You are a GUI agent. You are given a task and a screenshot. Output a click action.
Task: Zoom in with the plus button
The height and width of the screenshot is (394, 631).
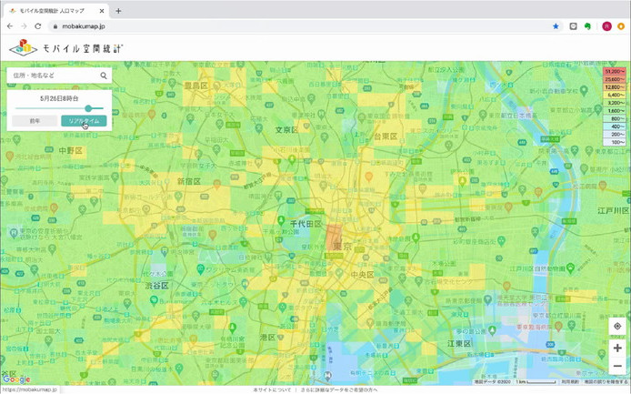point(617,349)
